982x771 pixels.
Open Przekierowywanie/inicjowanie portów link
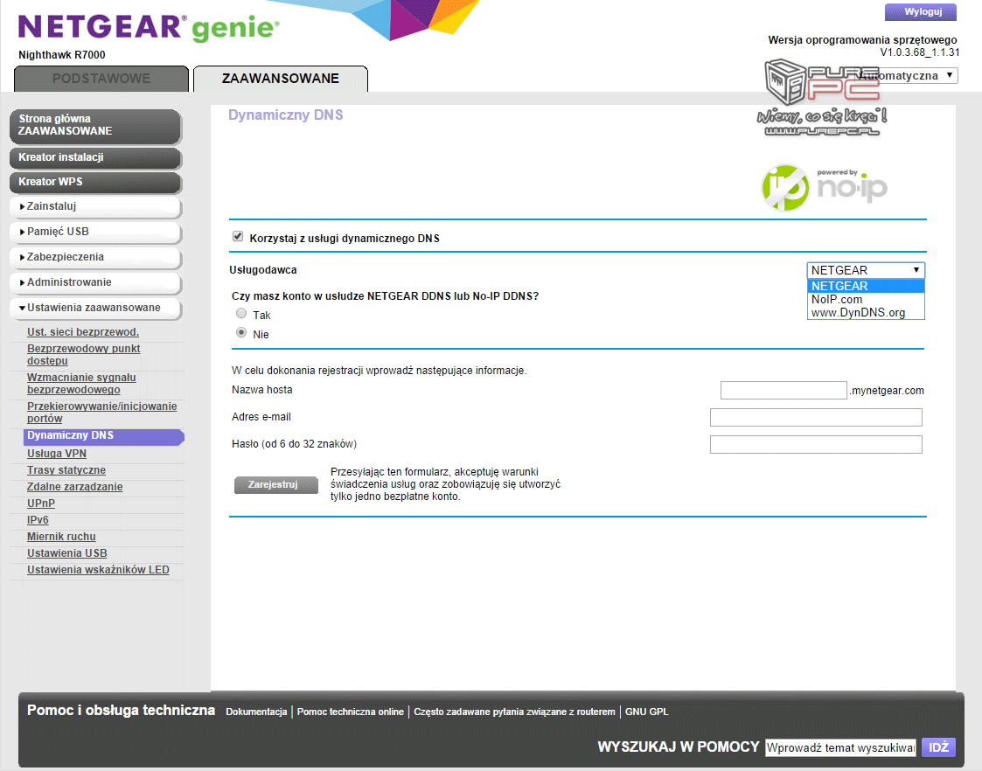tap(102, 413)
